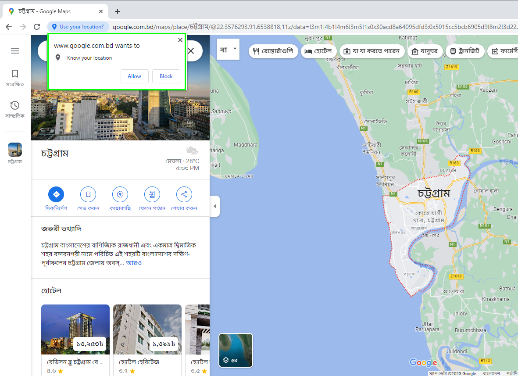The height and width of the screenshot is (376, 518).
Task: Click the Use your location chip
Action: 79,27
